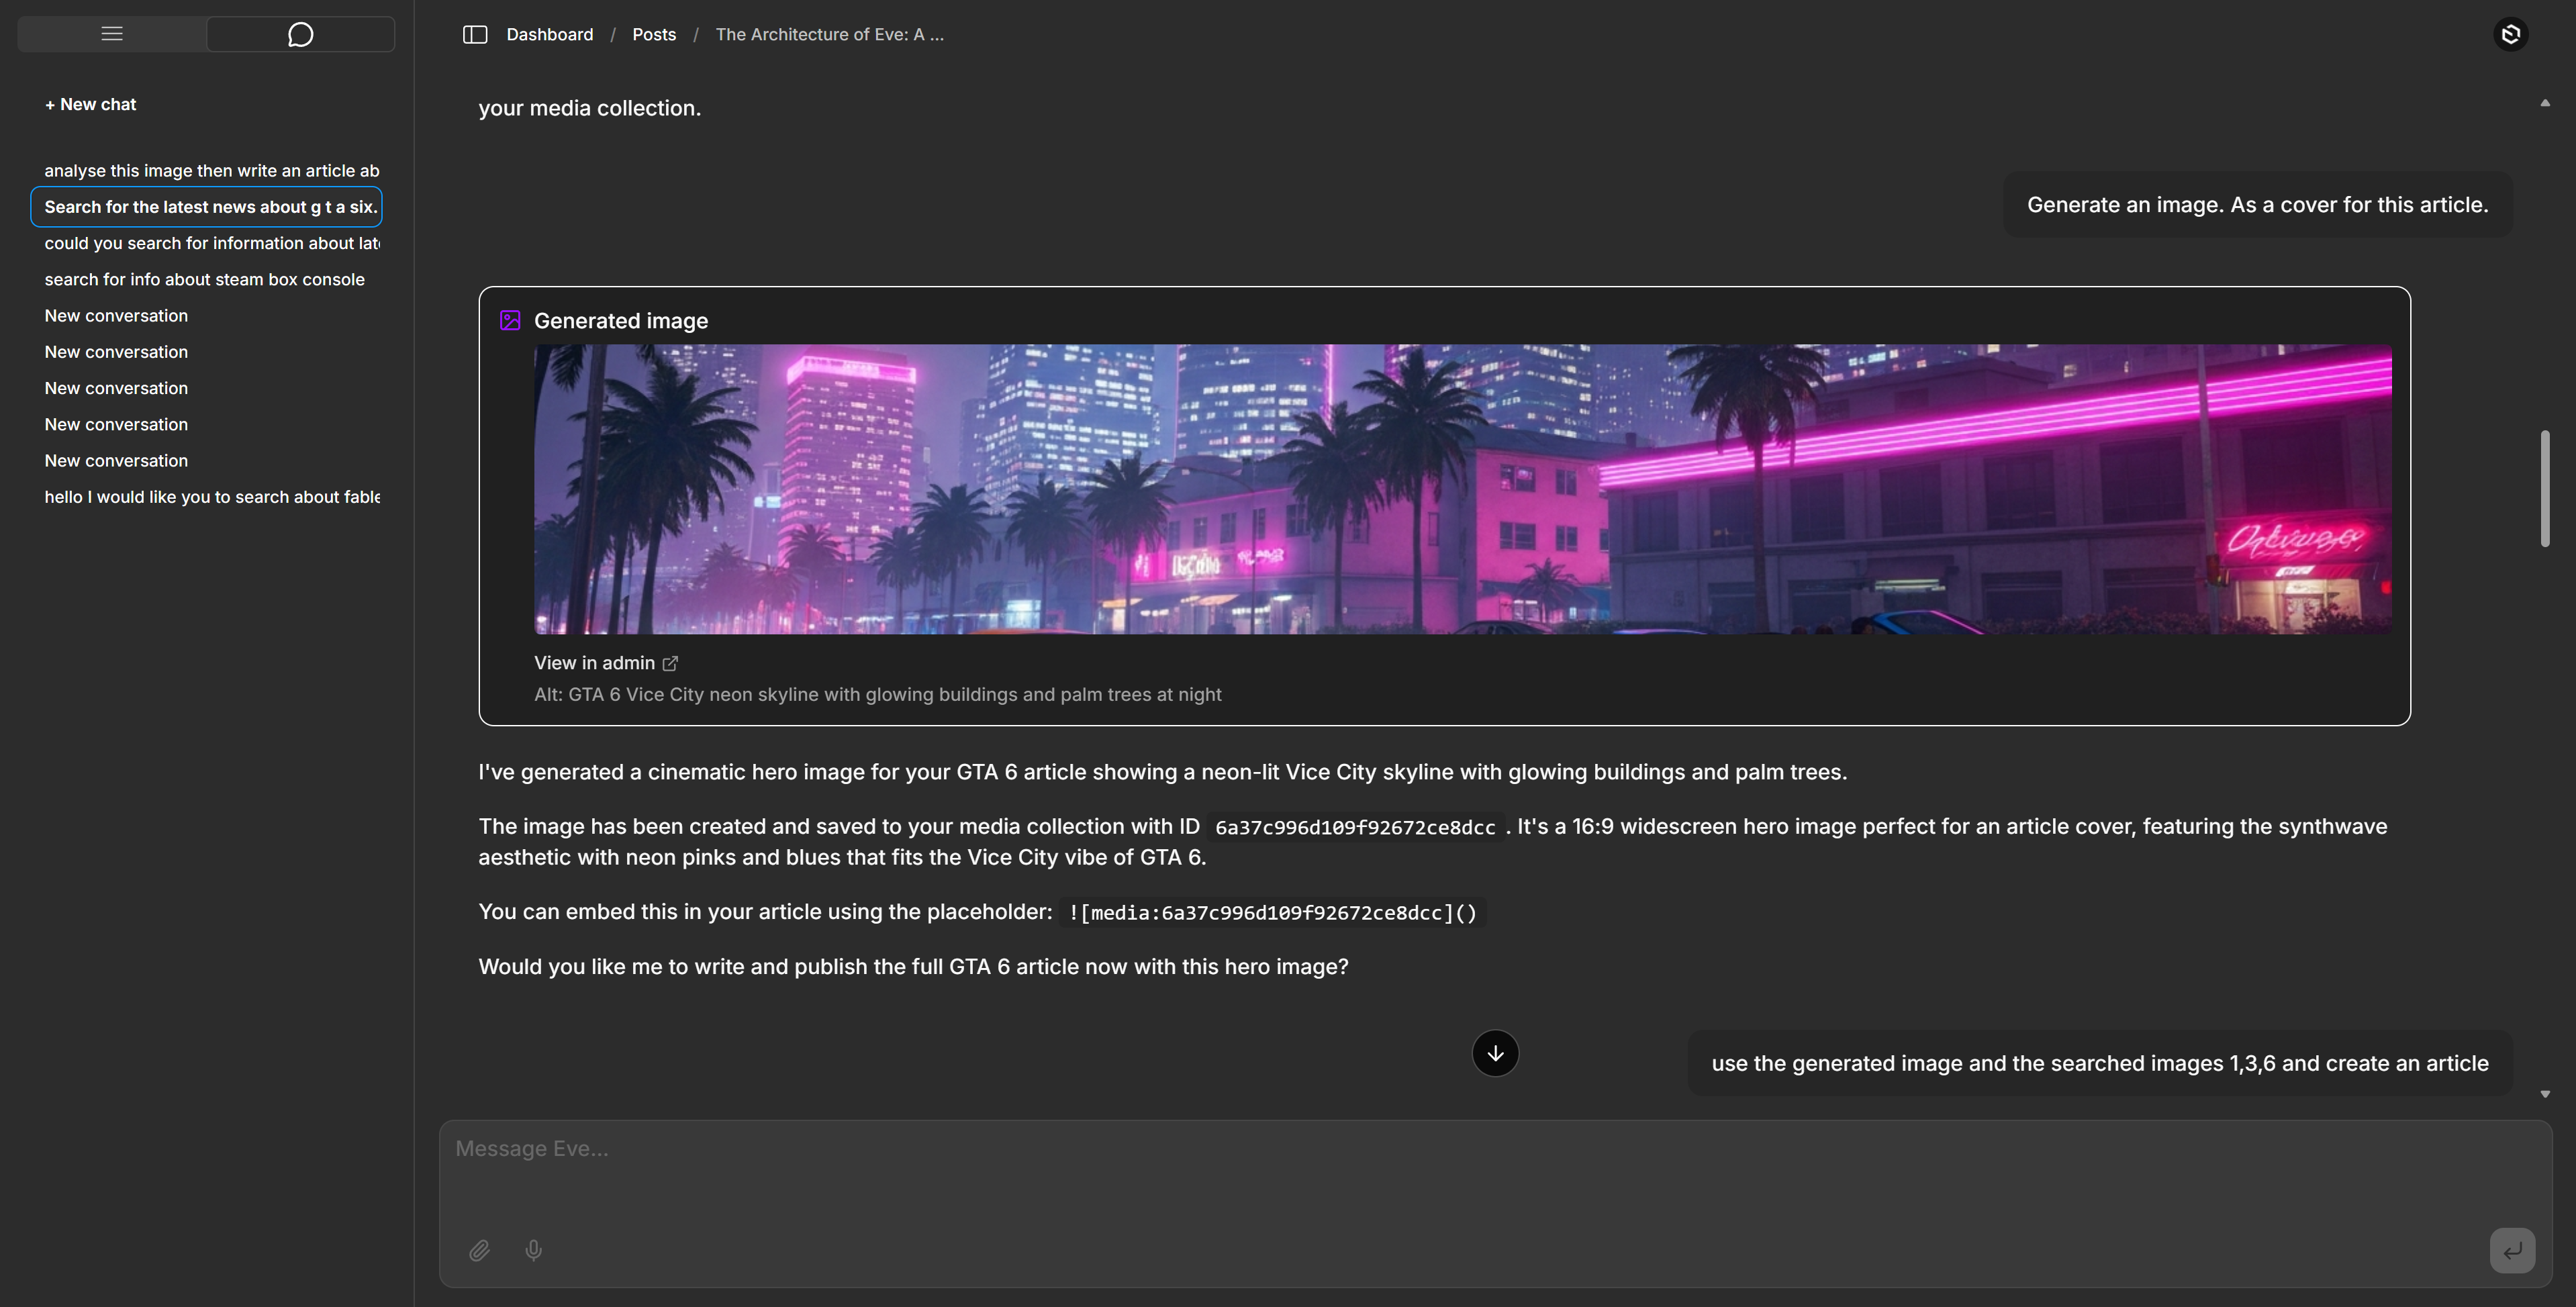Go to Posts breadcrumb
This screenshot has width=2576, height=1307.
coord(654,35)
